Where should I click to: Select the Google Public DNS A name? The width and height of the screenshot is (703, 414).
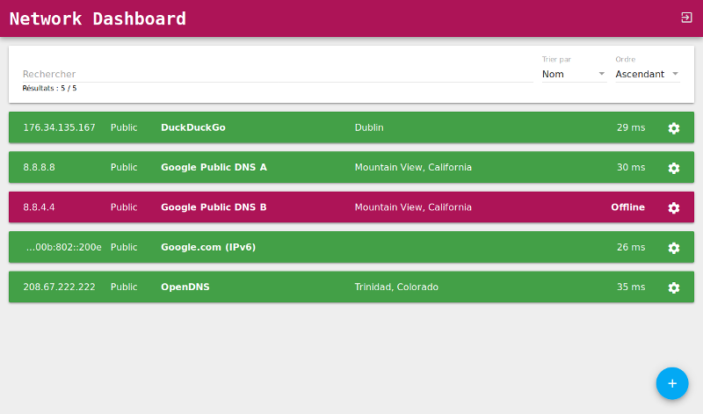(x=214, y=167)
